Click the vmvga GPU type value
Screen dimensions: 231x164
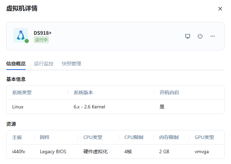point(202,152)
